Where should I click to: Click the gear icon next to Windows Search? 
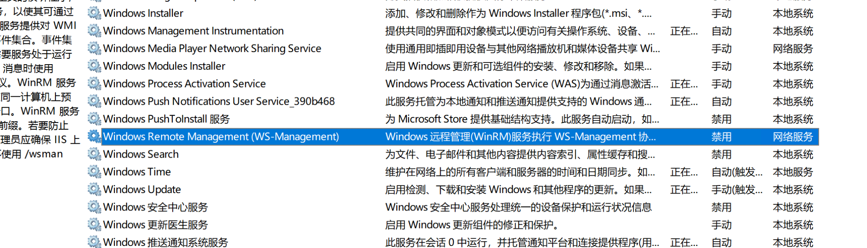(x=94, y=154)
